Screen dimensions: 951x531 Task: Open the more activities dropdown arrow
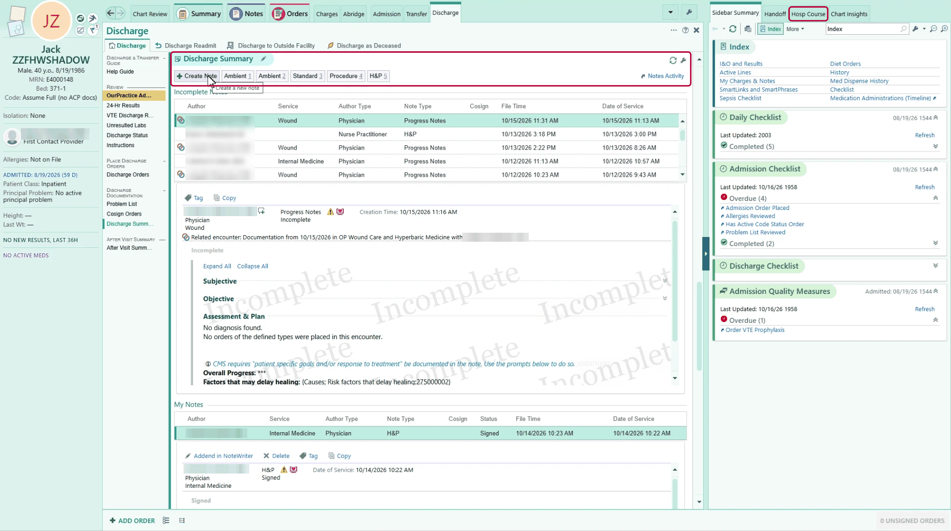coord(670,12)
